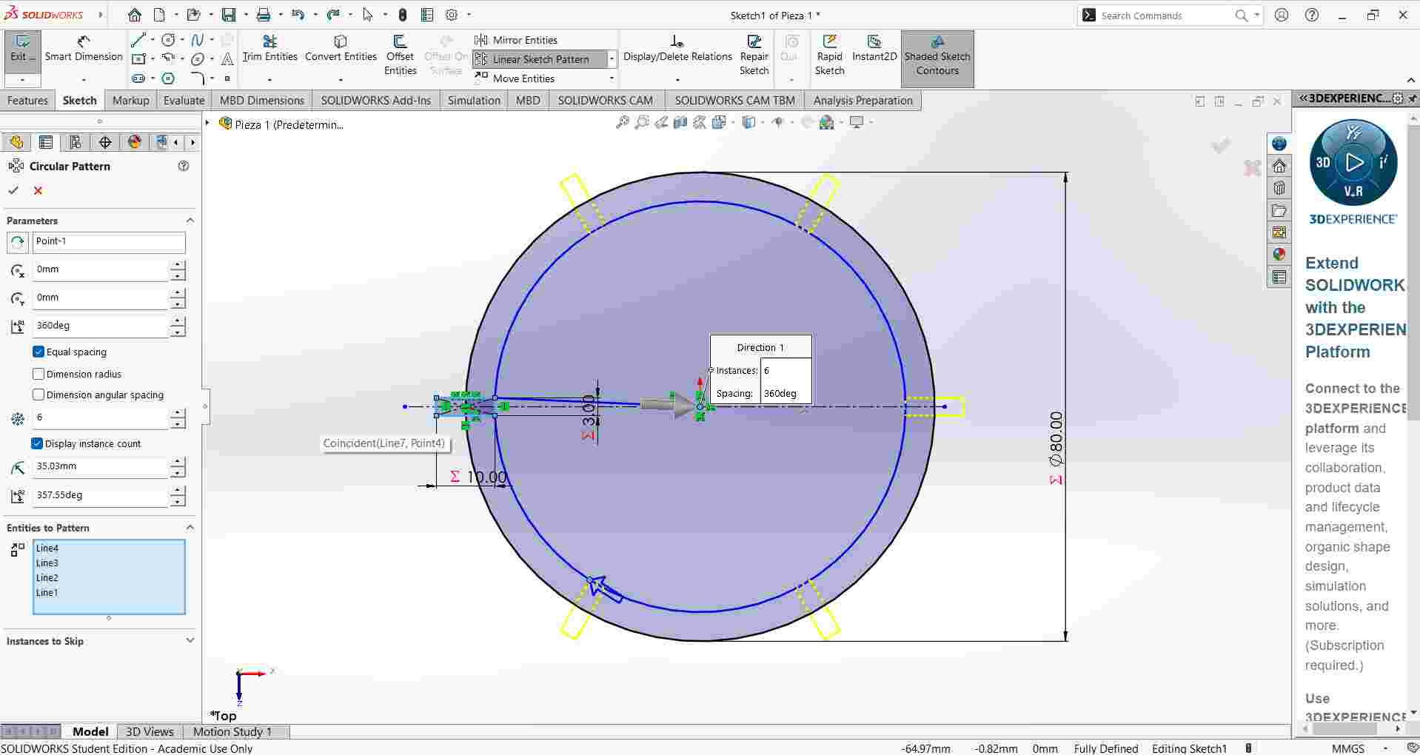The height and width of the screenshot is (755, 1420).
Task: Expand the Instances to Skip section
Action: 190,641
